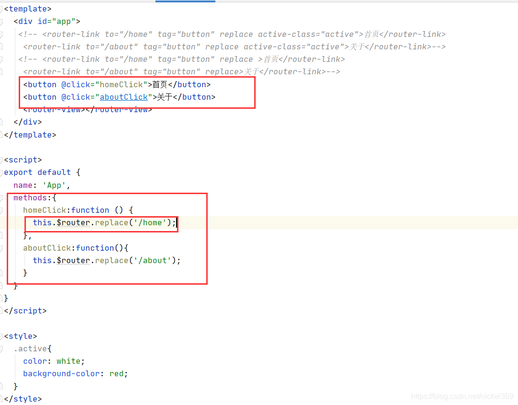This screenshot has width=518, height=405.
Task: Click the closing </template> tag
Action: tap(30, 135)
